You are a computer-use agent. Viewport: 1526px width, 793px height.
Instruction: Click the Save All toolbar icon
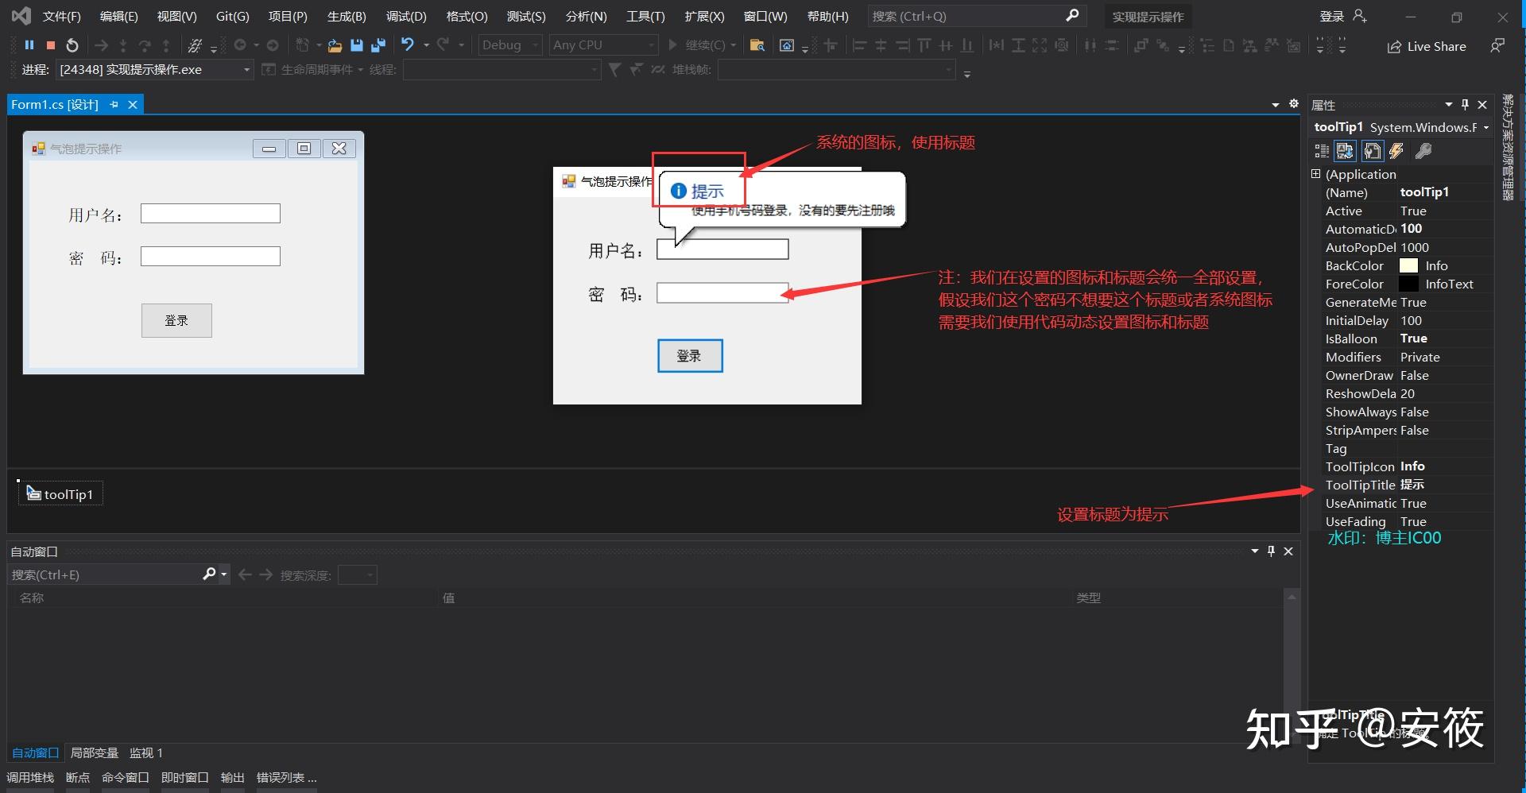point(378,45)
